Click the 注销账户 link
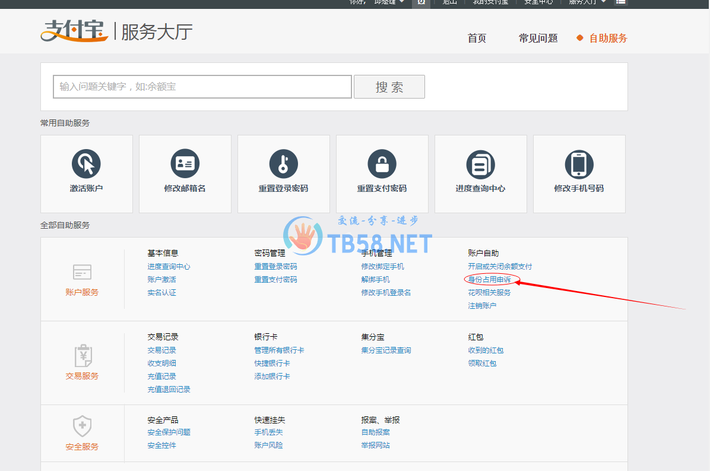 tap(482, 306)
